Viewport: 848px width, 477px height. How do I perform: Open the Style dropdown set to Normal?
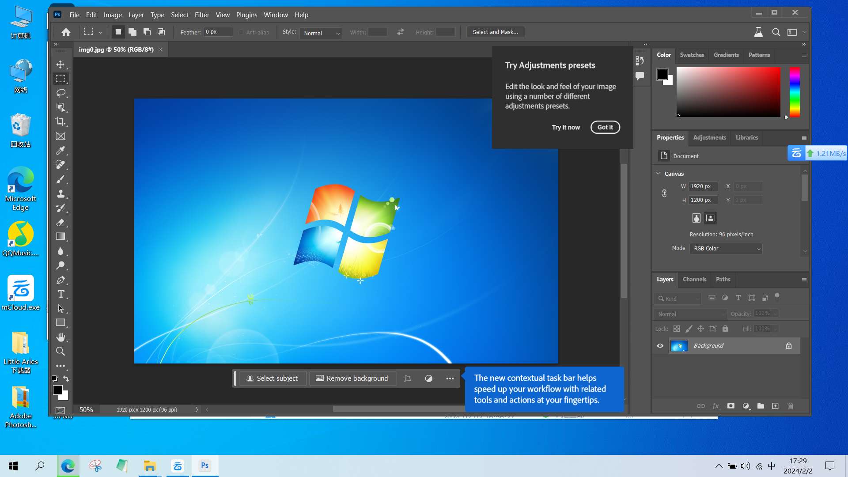click(321, 33)
